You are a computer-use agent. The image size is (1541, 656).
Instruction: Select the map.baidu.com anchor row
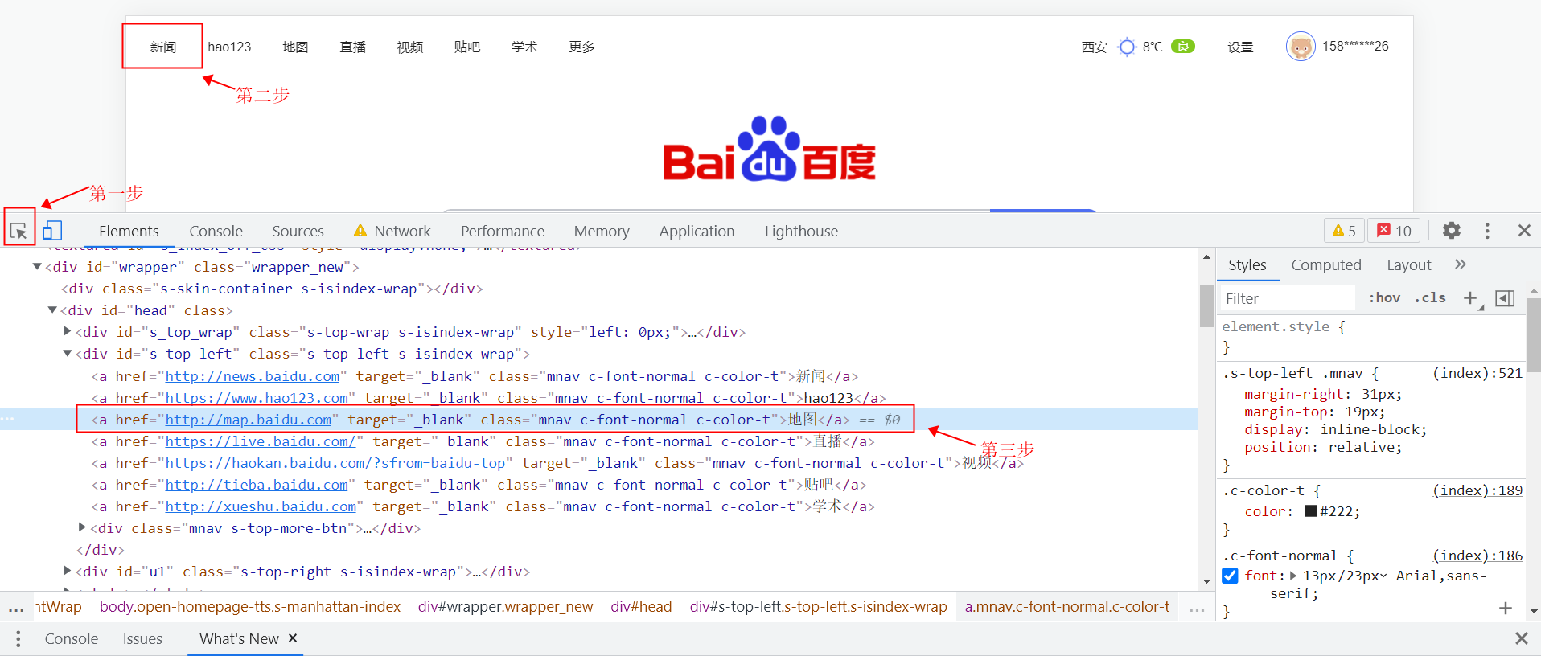pyautogui.click(x=599, y=419)
